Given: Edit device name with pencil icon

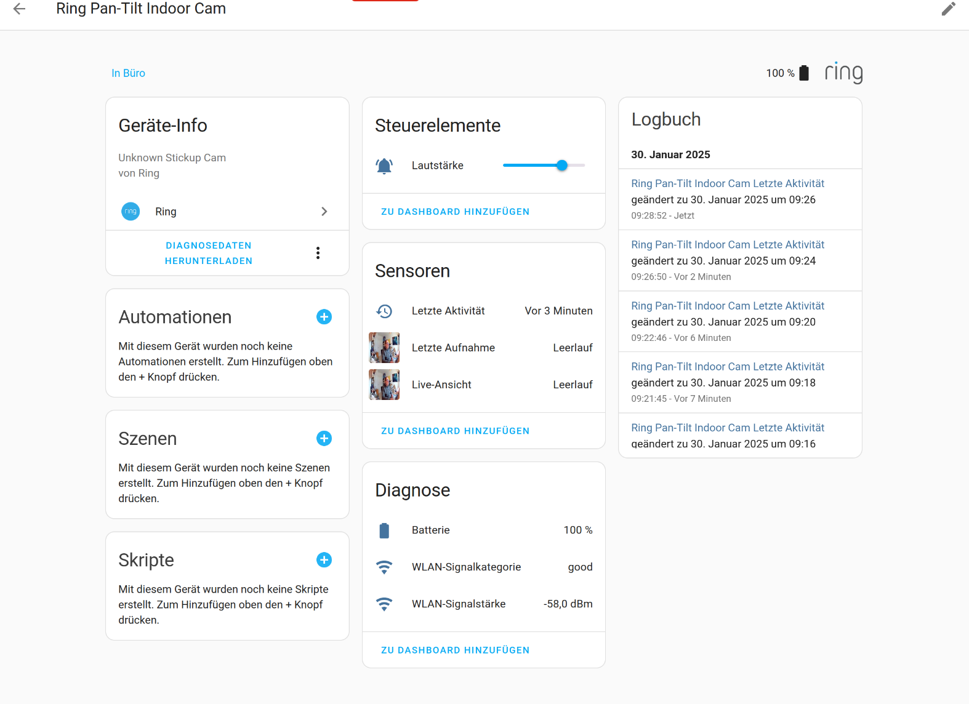Looking at the screenshot, I should pyautogui.click(x=949, y=9).
